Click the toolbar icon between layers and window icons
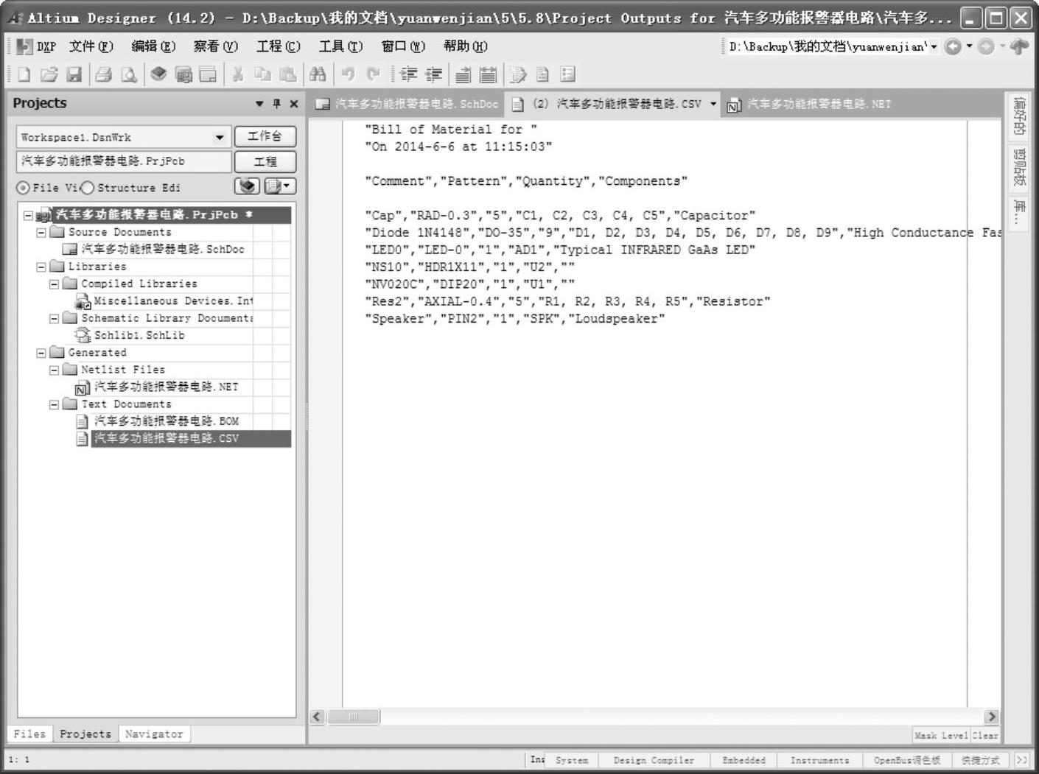The image size is (1039, 774). coord(183,74)
